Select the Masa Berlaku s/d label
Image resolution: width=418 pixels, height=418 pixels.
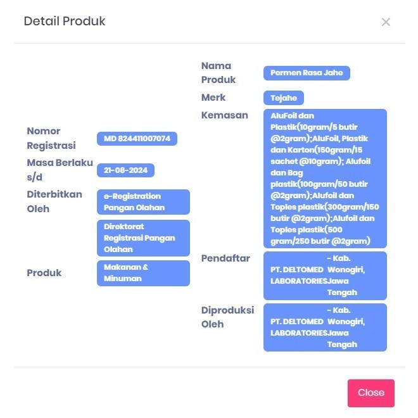pos(60,170)
